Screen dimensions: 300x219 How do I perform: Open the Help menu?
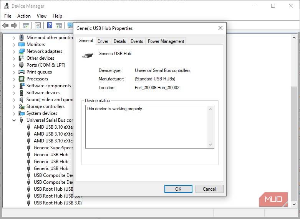coord(57,16)
